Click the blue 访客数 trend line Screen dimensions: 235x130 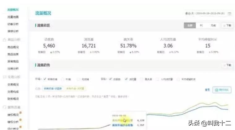[202, 107]
